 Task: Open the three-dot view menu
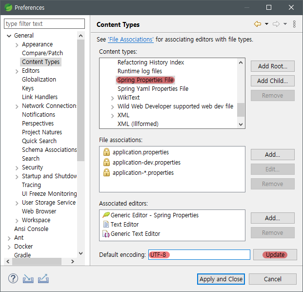[x=294, y=24]
